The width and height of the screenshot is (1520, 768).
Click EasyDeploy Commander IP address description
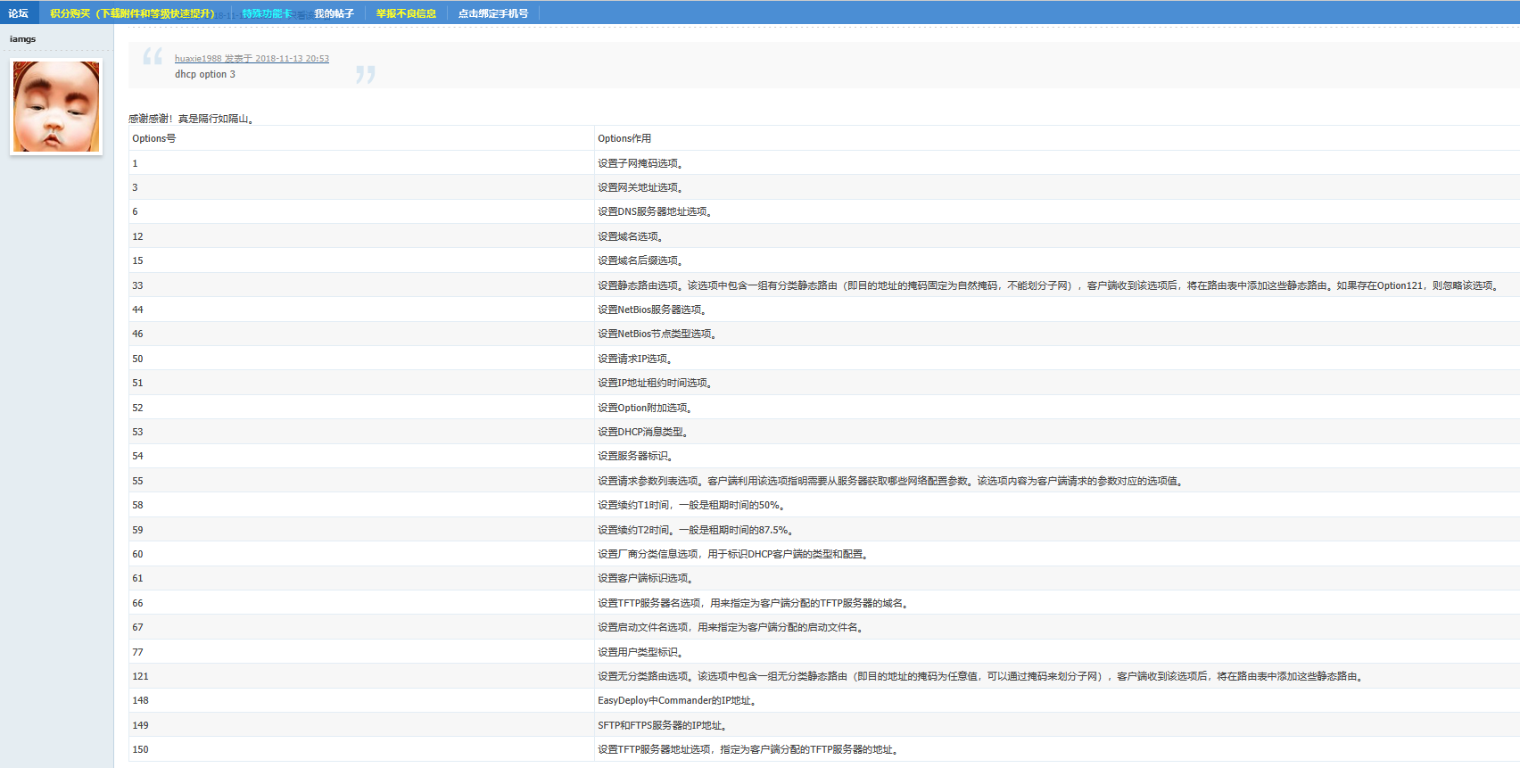click(676, 701)
